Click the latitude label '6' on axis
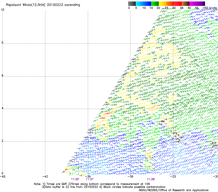Screen dimensions: 218x192 click(x=2, y=75)
